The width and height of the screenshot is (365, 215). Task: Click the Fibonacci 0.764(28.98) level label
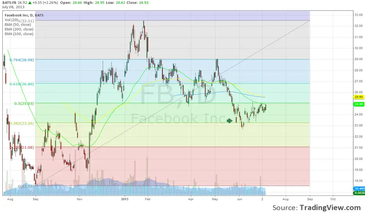[22, 60]
